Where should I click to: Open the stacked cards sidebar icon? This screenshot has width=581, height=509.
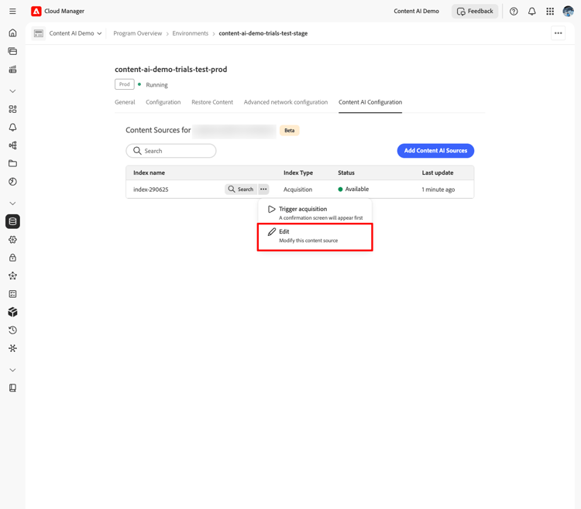[12, 51]
